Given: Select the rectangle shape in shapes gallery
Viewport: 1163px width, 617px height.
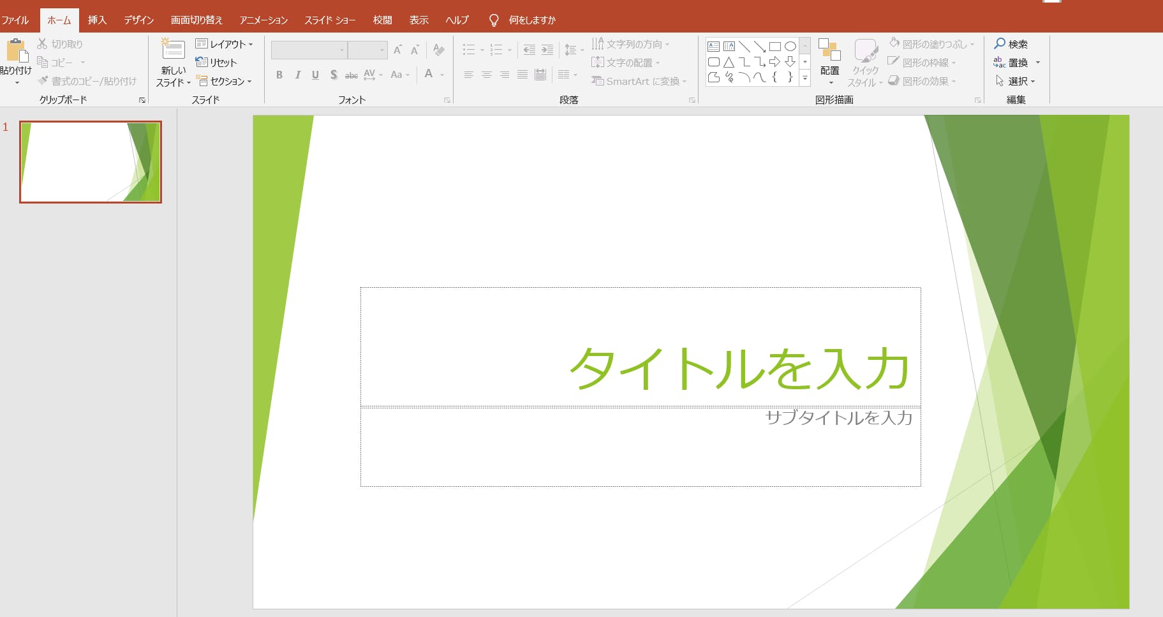Looking at the screenshot, I should [x=774, y=47].
